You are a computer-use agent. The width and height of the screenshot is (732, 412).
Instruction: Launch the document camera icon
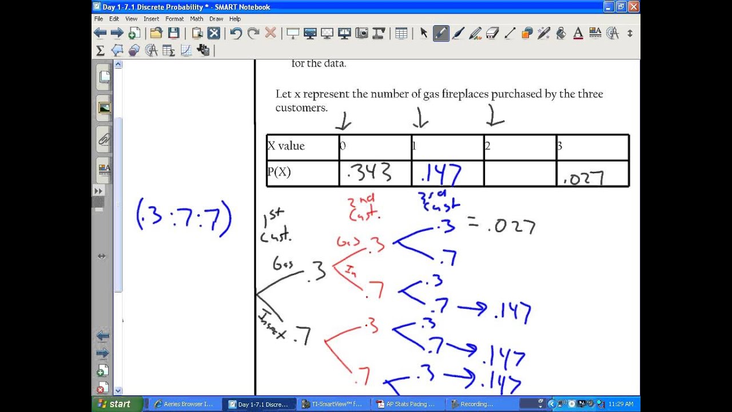tap(379, 33)
